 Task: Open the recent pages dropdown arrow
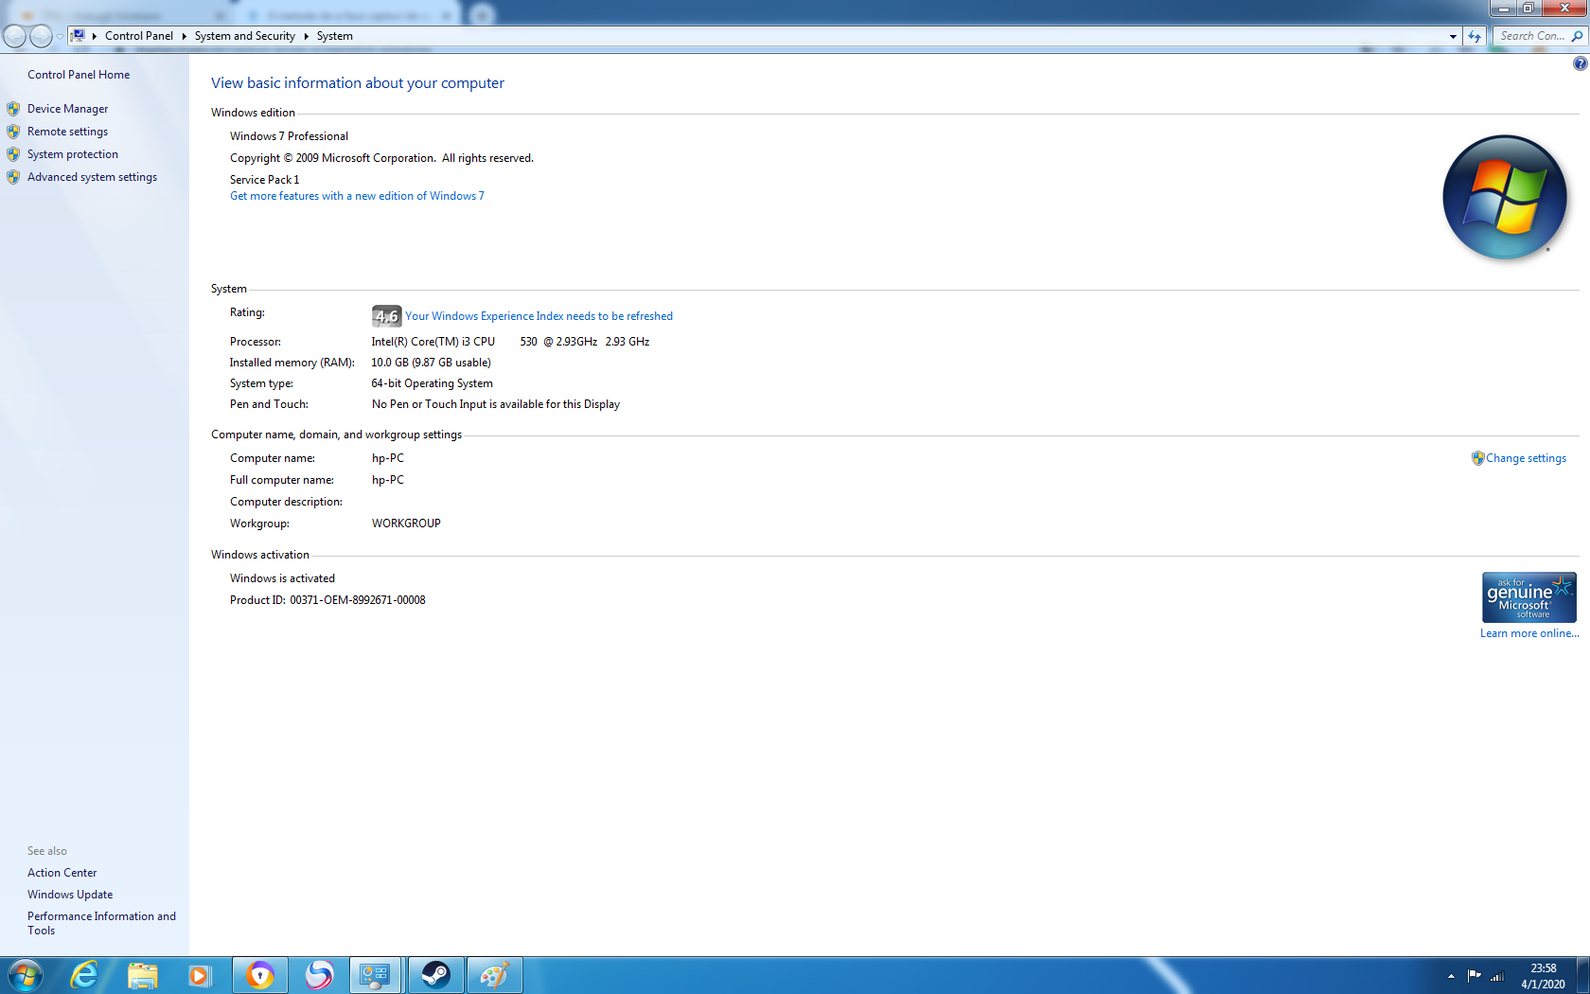(x=60, y=36)
